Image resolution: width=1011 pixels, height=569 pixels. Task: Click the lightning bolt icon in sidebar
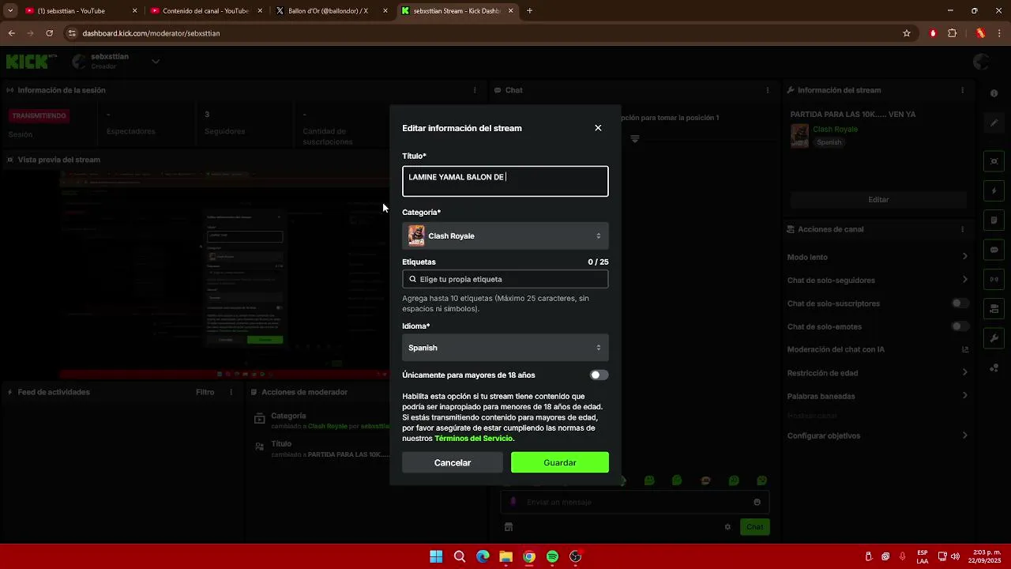pos(994,191)
